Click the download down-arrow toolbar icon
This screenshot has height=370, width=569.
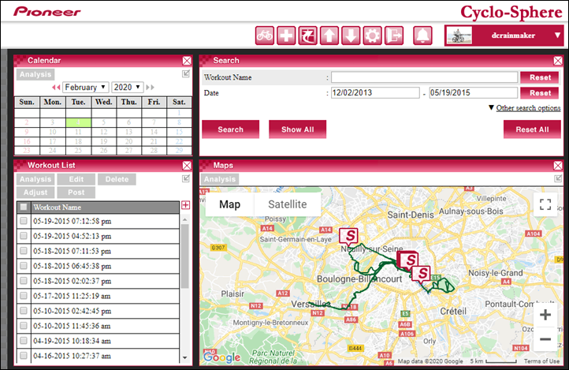[x=351, y=36]
